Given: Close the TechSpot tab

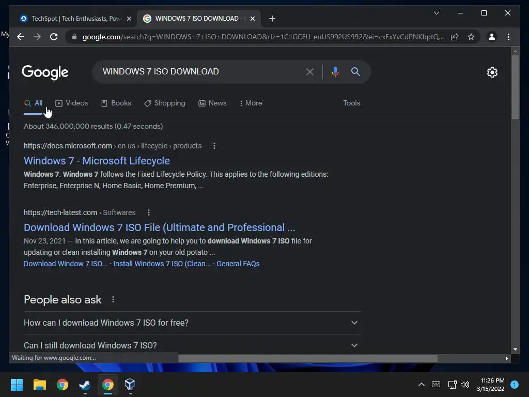Looking at the screenshot, I should (x=129, y=19).
